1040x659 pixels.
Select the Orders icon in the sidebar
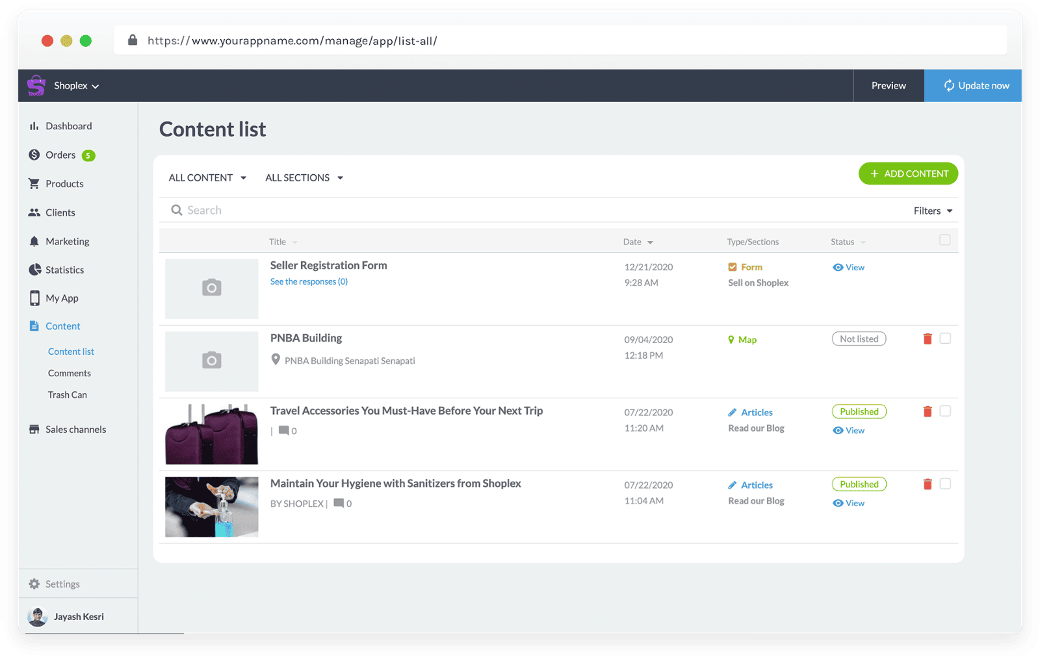tap(34, 155)
